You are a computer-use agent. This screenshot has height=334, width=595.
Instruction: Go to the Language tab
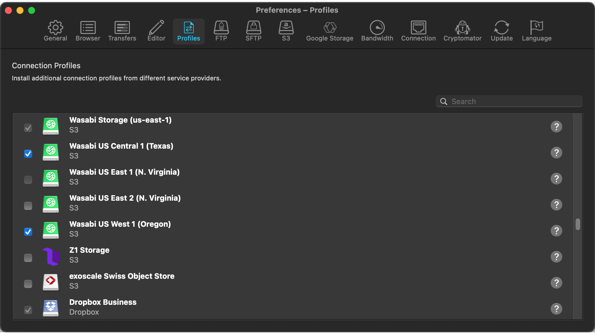pyautogui.click(x=536, y=31)
